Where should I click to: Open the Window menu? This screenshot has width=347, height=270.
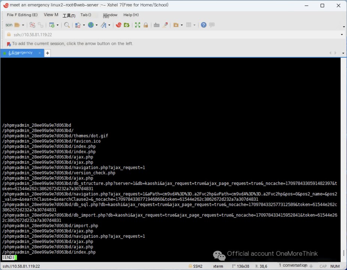tap(110, 15)
